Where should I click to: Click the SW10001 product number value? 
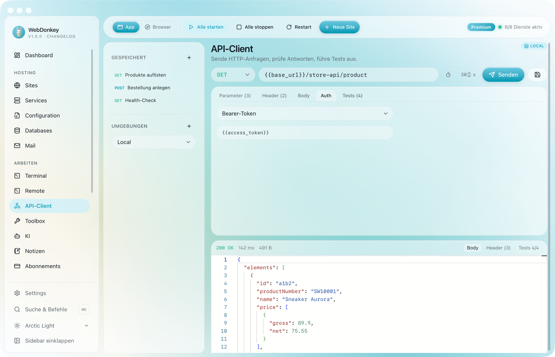325,292
